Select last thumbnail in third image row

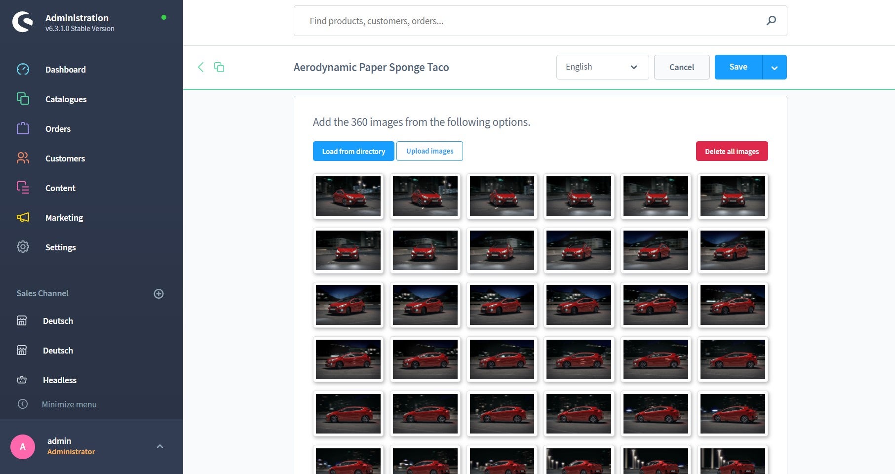[x=733, y=305]
